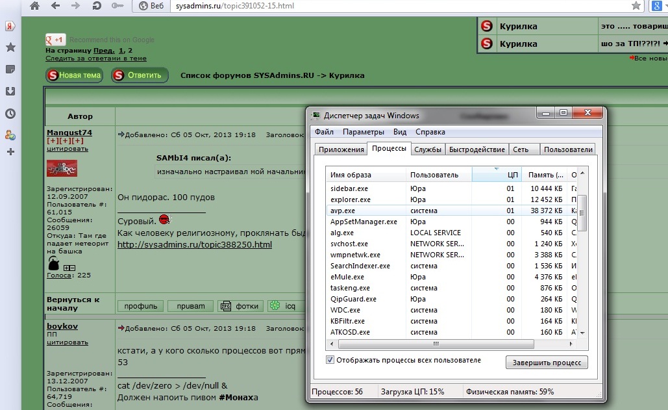668x410 pixels.
Task: Open contacts icon in sidebar
Action: pos(10,136)
